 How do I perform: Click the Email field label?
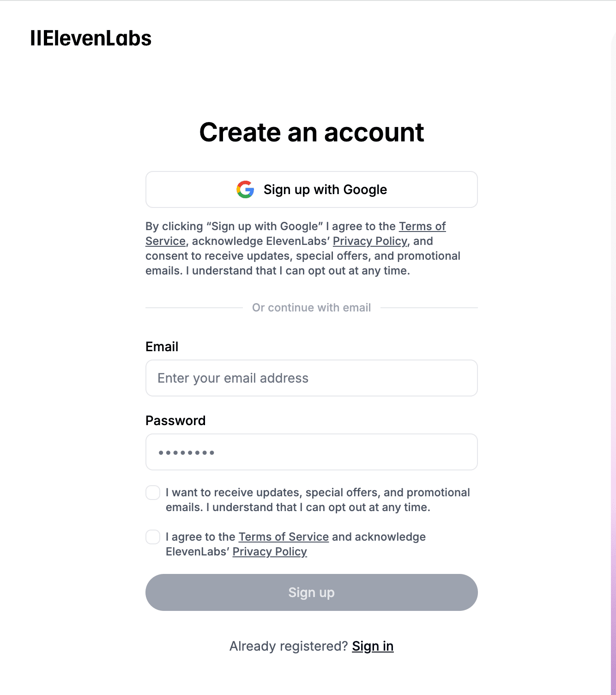(162, 347)
